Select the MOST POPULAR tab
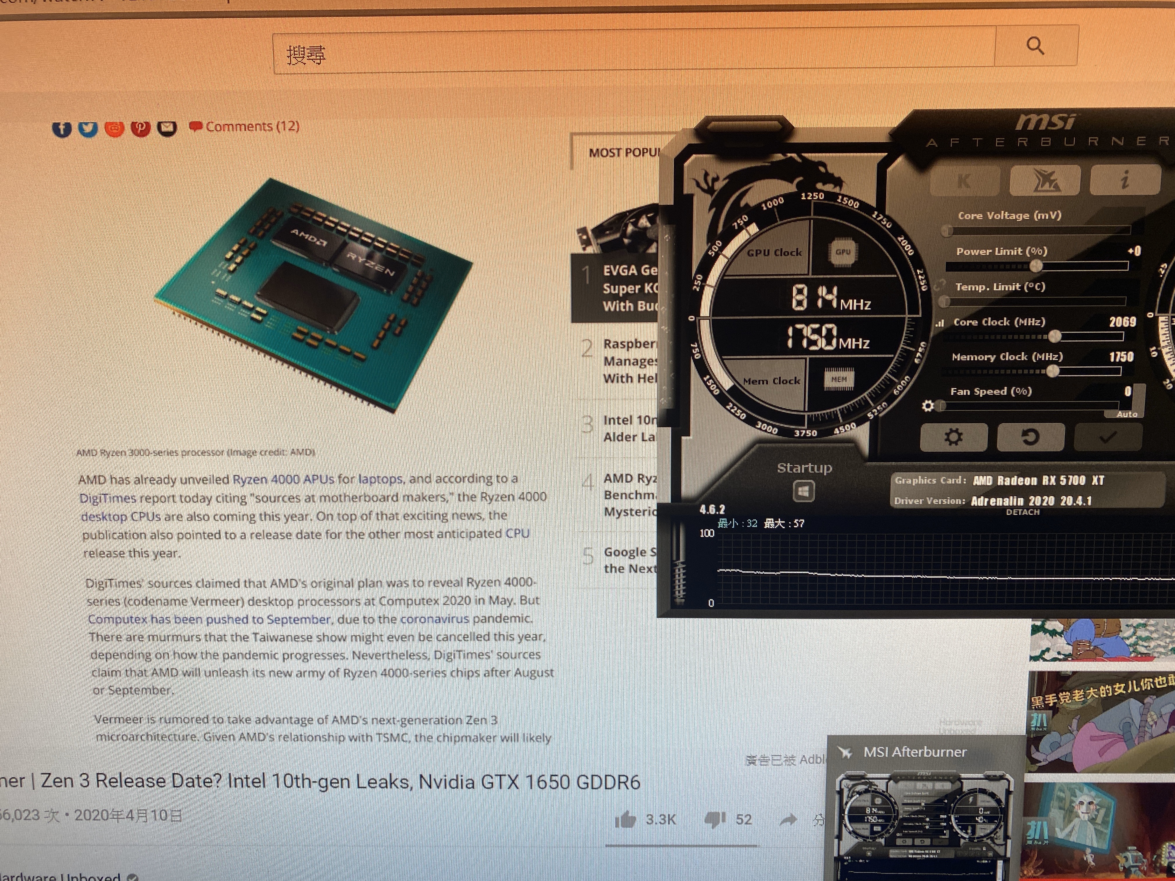 (624, 153)
